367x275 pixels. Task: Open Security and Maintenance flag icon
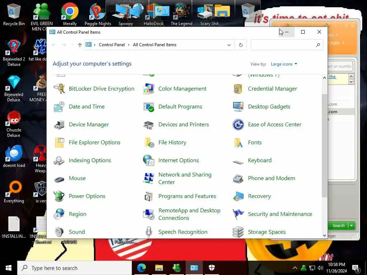coord(238,214)
